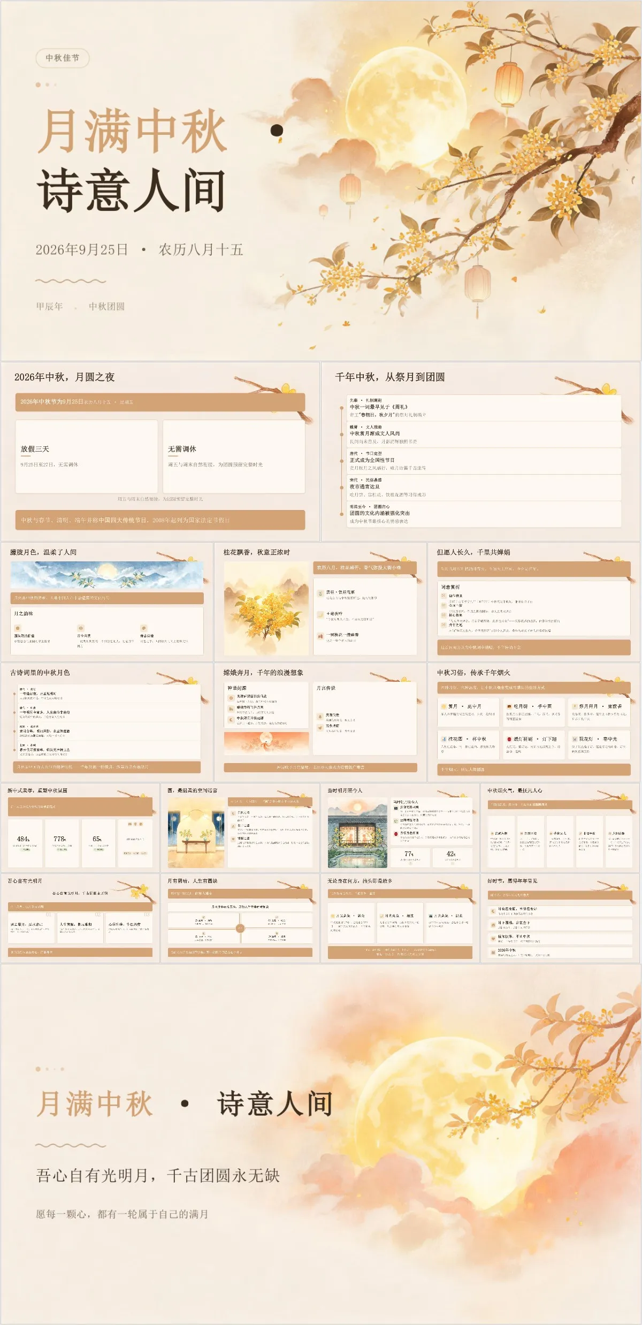This screenshot has height=1325, width=642.
Task: Click the closing line 吾心自有光明月，千古团圆永无缺
Action: pyautogui.click(x=158, y=1175)
